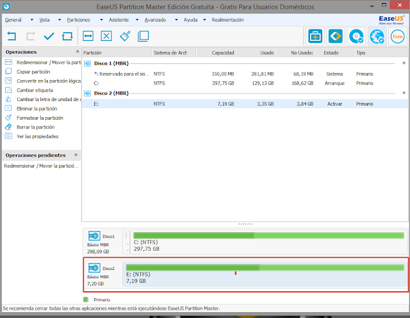Image resolution: width=410 pixels, height=318 pixels.
Task: Click the EaseUS app icon in title bar
Action: (6, 6)
